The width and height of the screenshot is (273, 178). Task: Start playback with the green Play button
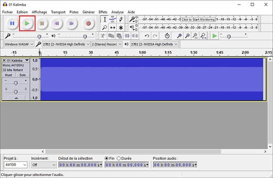(x=27, y=23)
